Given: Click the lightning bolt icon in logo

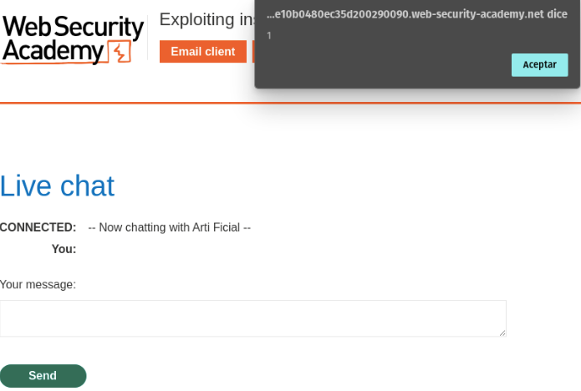Looking at the screenshot, I should click(x=121, y=53).
